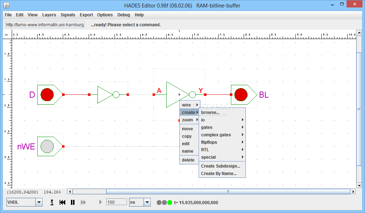Click the URL address field

pyautogui.click(x=45, y=25)
